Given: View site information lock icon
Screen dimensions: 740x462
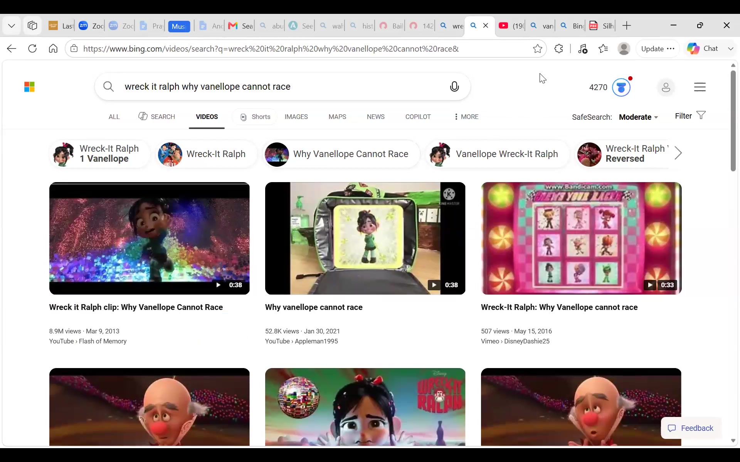Looking at the screenshot, I should (x=74, y=49).
